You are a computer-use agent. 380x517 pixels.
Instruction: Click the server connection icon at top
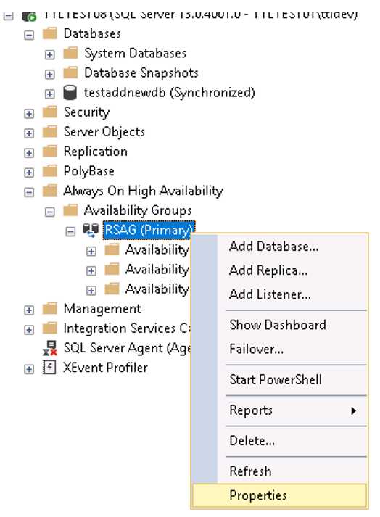point(29,16)
